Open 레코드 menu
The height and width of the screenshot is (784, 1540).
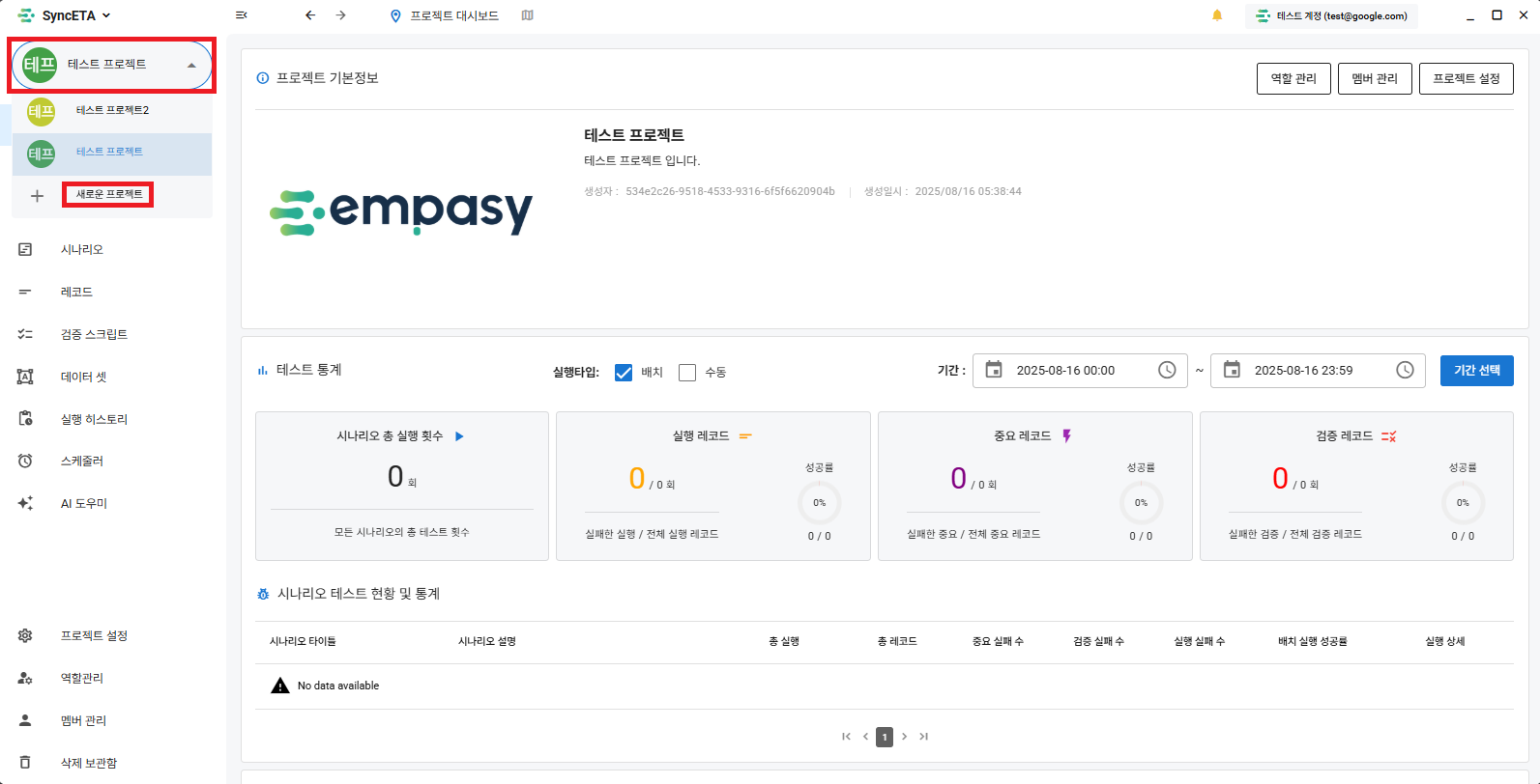click(x=76, y=292)
